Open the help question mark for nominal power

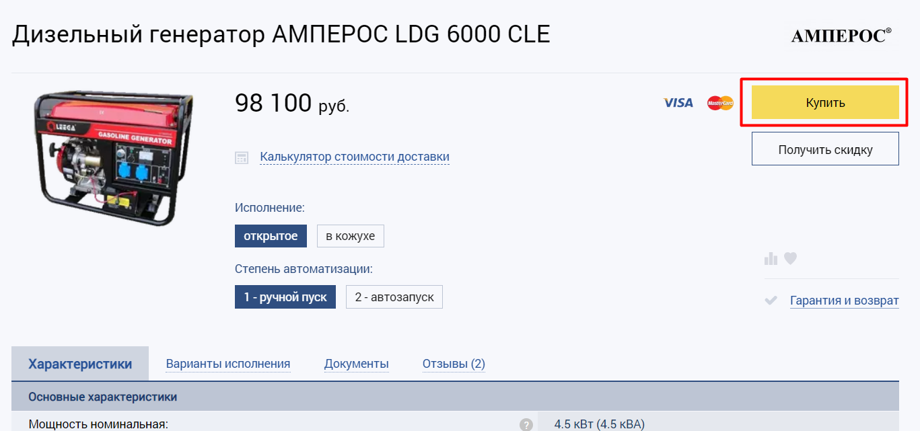click(x=526, y=425)
